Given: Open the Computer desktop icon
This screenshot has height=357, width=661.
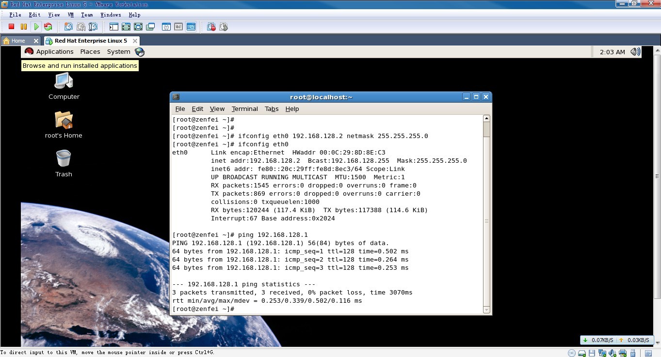Looking at the screenshot, I should point(64,86).
